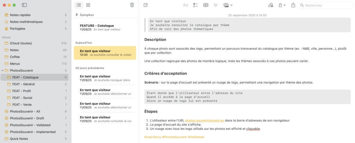Open the photos.souvenirdunsoir.eu link
Screen dimensions: 355x143
[x=205, y=120]
